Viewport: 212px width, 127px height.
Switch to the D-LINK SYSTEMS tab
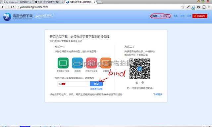click(x=49, y=2)
